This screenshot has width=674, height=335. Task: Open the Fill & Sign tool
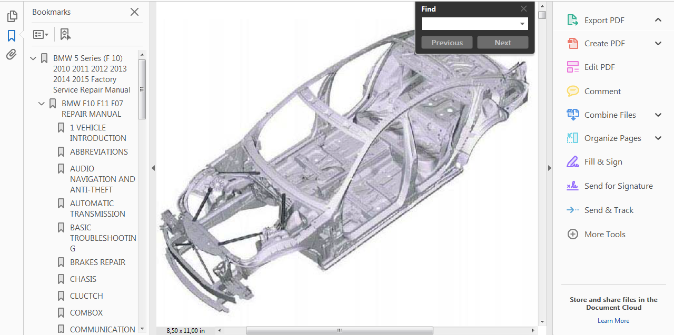coord(603,161)
